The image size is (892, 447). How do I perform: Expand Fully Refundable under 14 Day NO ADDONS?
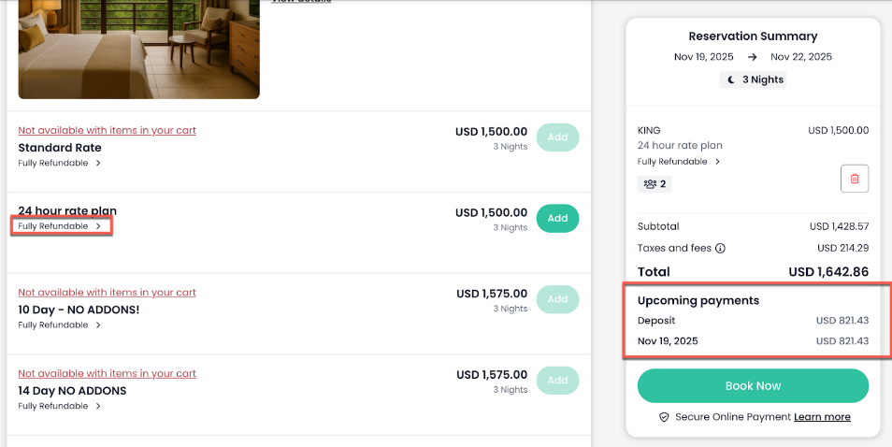pyautogui.click(x=60, y=407)
